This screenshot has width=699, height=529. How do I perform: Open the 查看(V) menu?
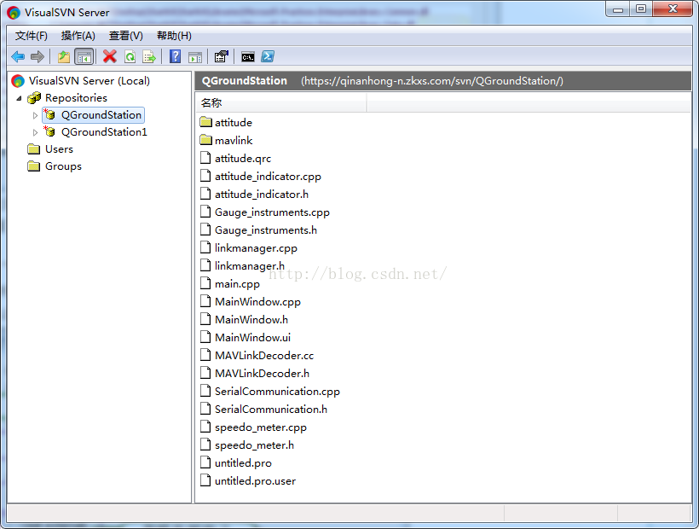click(125, 36)
